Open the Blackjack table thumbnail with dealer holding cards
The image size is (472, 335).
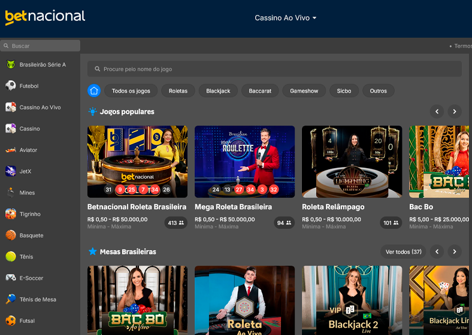click(439, 300)
